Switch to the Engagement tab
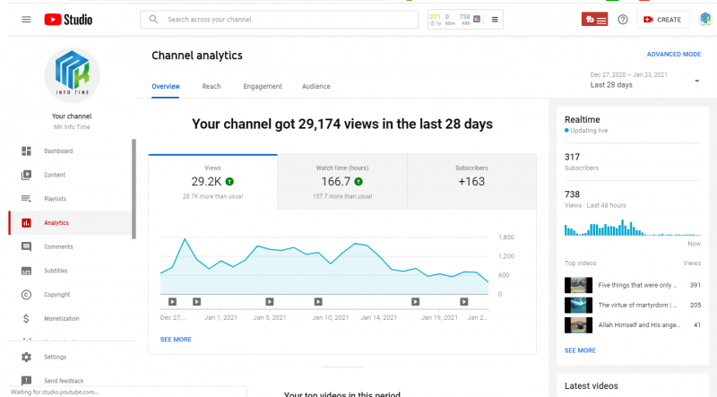 (263, 87)
